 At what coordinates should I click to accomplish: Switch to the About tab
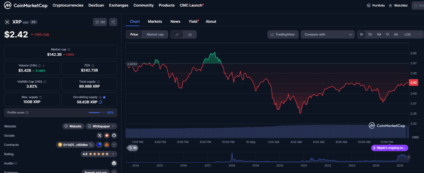point(211,21)
